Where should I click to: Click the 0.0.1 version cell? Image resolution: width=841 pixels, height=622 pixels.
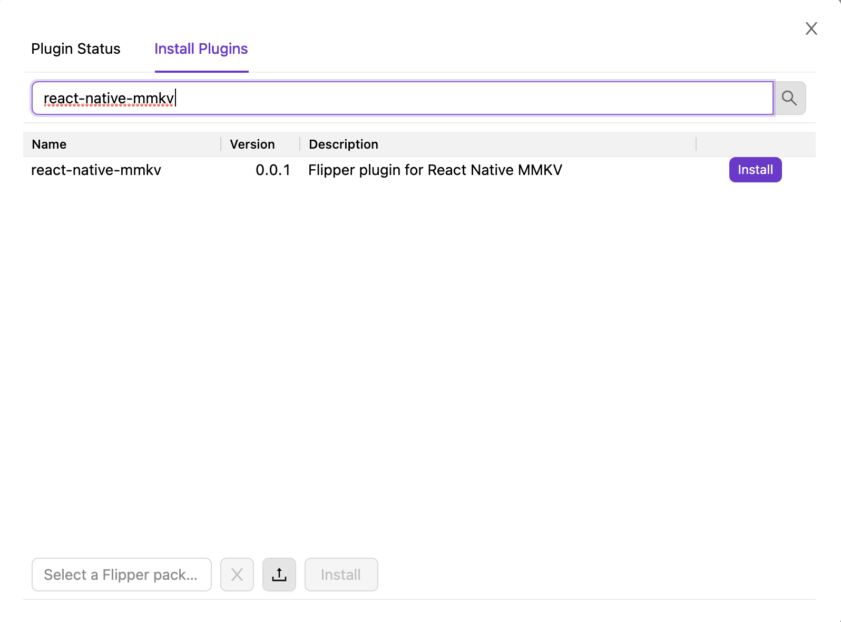pyautogui.click(x=273, y=170)
